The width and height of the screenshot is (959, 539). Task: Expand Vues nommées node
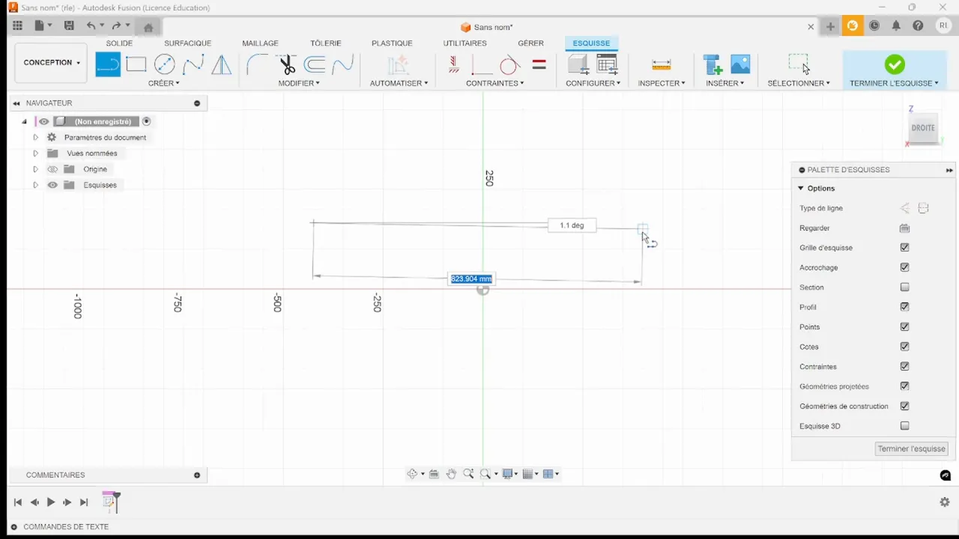pos(35,153)
